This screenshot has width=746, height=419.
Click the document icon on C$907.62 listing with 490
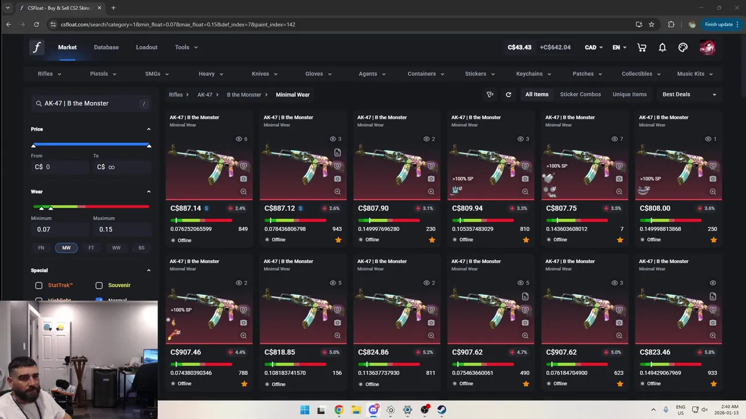[x=525, y=296]
